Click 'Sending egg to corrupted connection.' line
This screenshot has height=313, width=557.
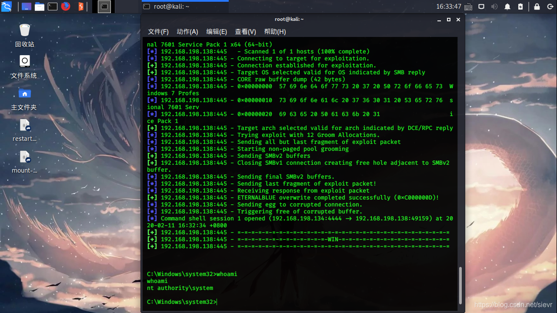[255, 205]
